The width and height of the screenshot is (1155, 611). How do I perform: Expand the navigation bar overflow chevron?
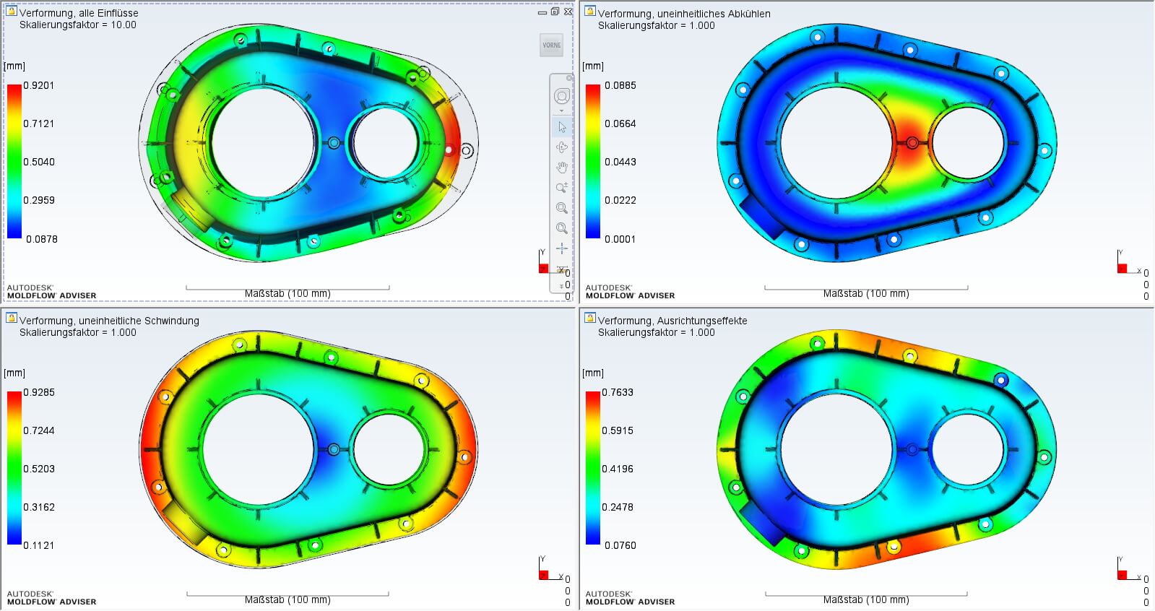(561, 287)
